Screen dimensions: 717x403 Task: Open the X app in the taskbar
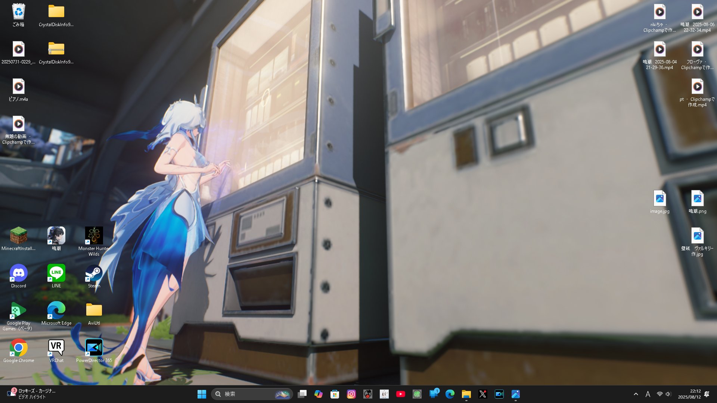(482, 394)
